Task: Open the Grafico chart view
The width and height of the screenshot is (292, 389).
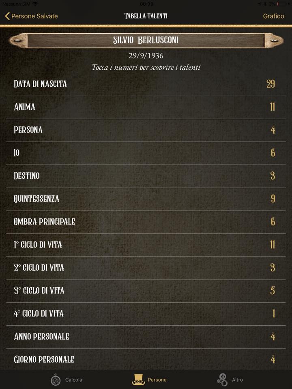Action: click(x=273, y=16)
